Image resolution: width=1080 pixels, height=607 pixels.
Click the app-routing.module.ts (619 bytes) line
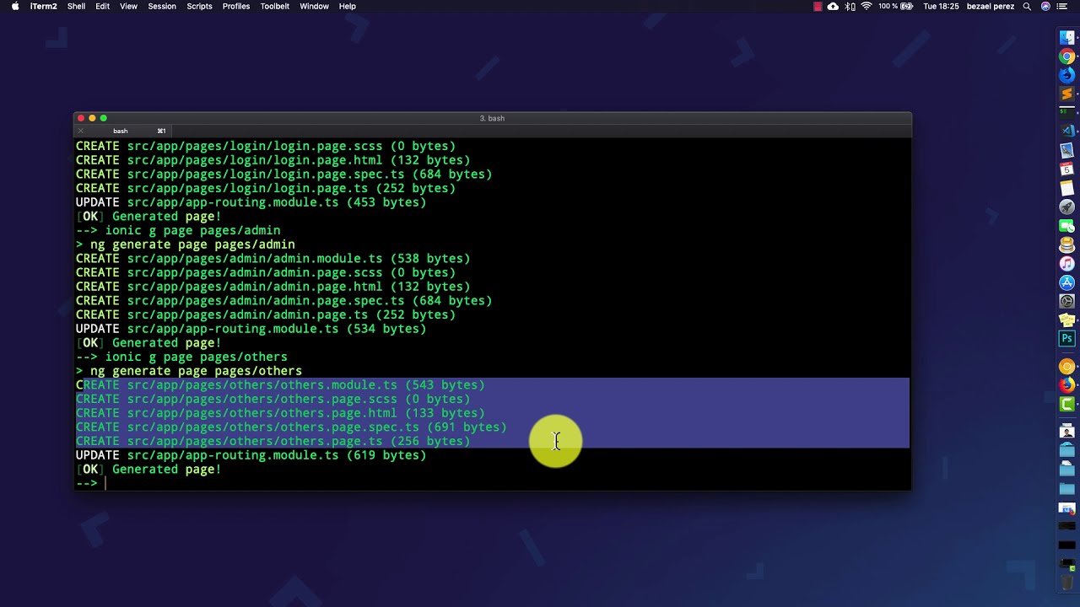[251, 455]
